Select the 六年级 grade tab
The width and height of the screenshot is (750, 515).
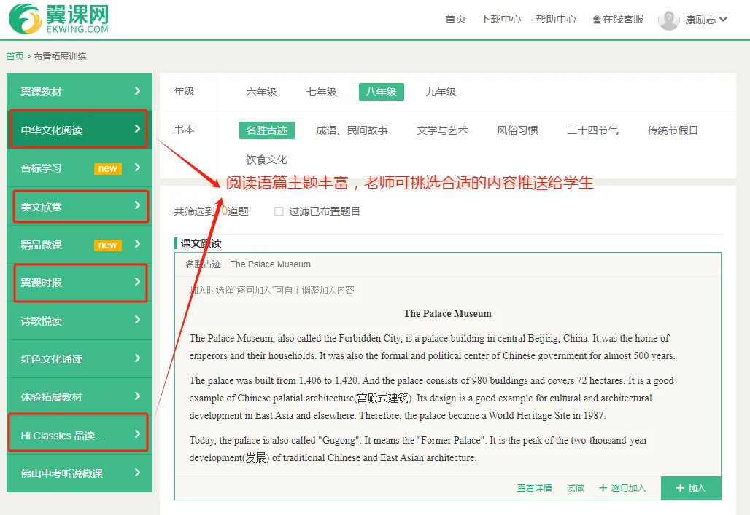click(x=261, y=92)
